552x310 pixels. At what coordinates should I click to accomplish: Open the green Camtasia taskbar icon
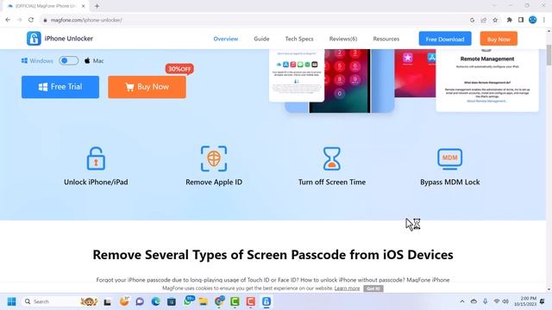[235, 301]
